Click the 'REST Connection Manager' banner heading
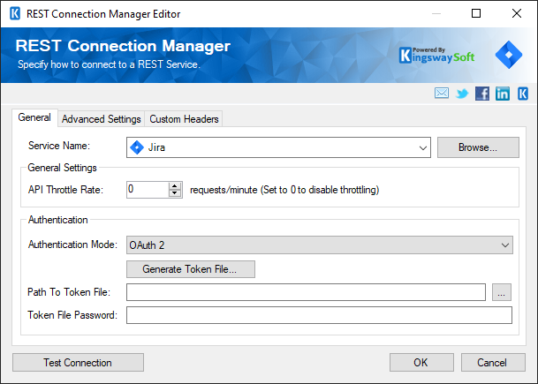The height and width of the screenshot is (384, 538). pos(123,46)
